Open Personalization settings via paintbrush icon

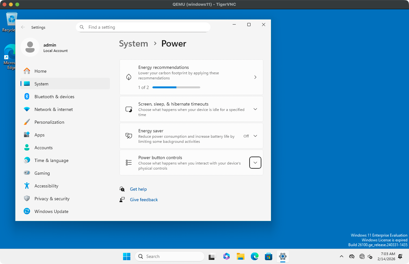[27, 122]
